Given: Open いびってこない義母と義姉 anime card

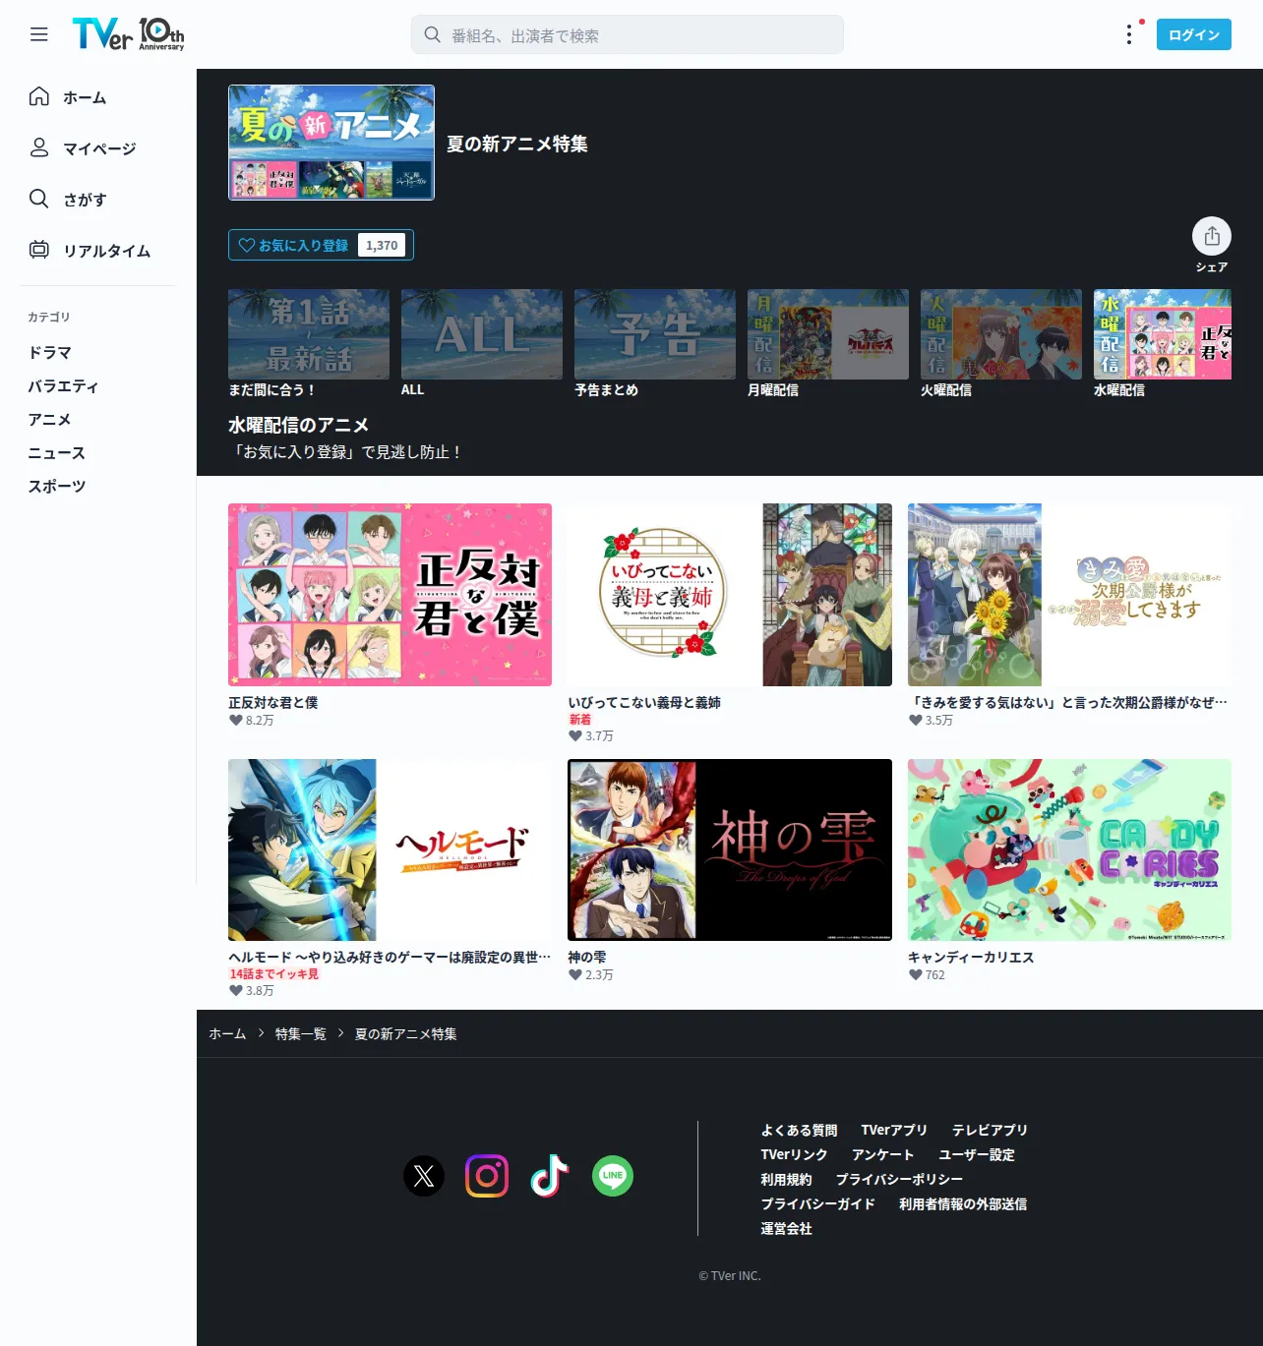Looking at the screenshot, I should pyautogui.click(x=730, y=595).
